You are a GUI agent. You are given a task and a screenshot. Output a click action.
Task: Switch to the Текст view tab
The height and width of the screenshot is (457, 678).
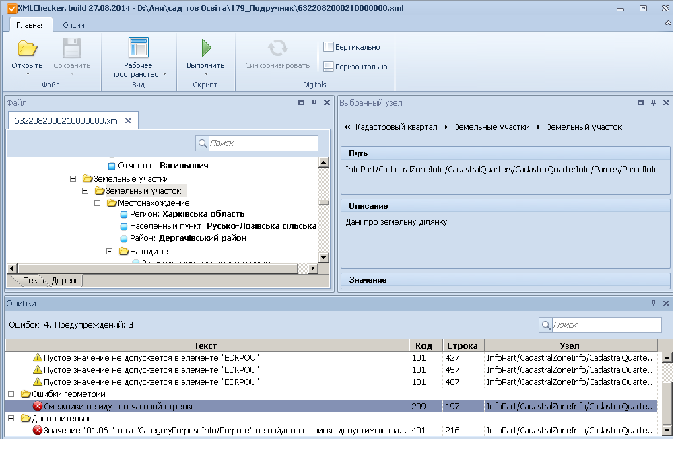pyautogui.click(x=33, y=280)
